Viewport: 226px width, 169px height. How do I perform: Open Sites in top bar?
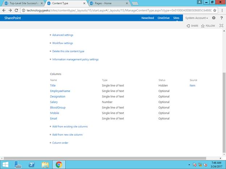point(176,18)
